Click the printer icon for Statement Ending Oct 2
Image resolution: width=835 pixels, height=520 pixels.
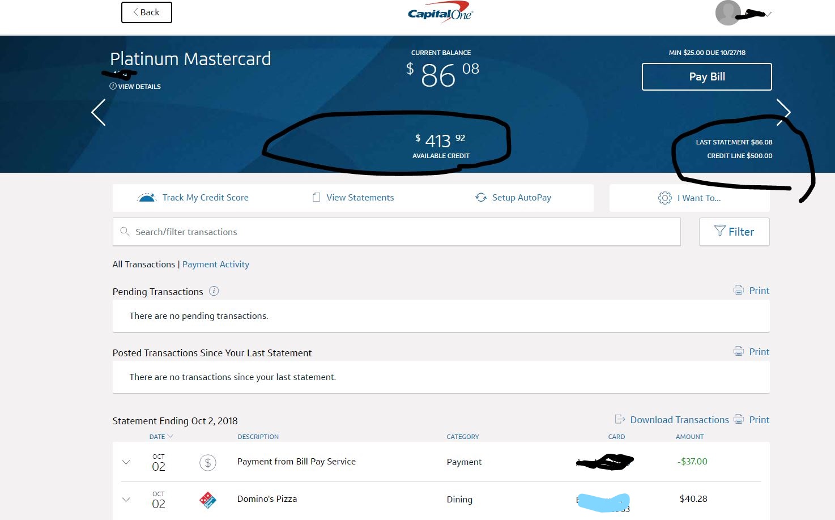(739, 420)
